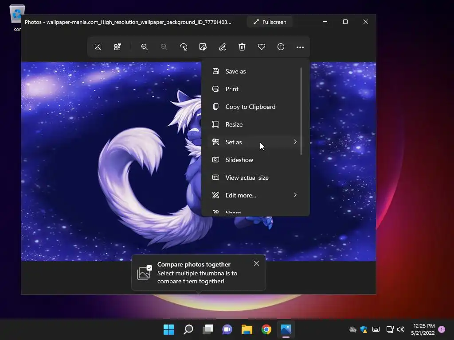Click the clipboard icon in the menu

point(216,106)
